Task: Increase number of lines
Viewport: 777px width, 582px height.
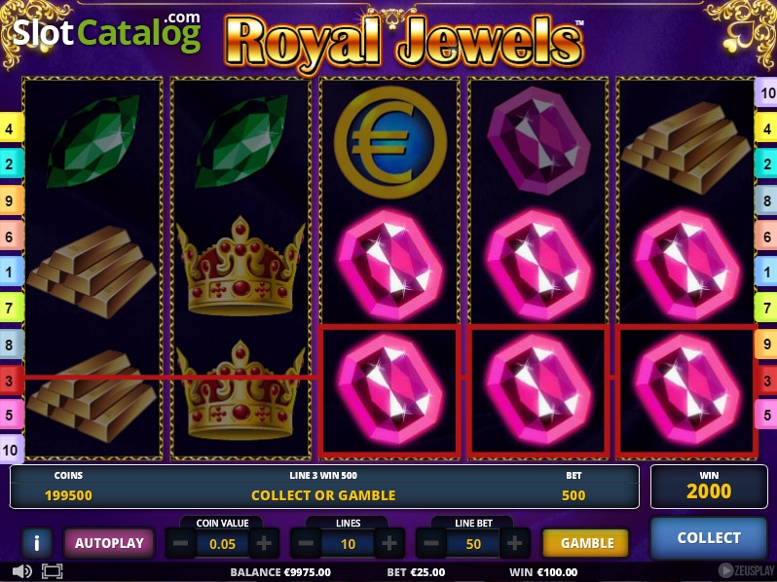Action: pyautogui.click(x=389, y=543)
